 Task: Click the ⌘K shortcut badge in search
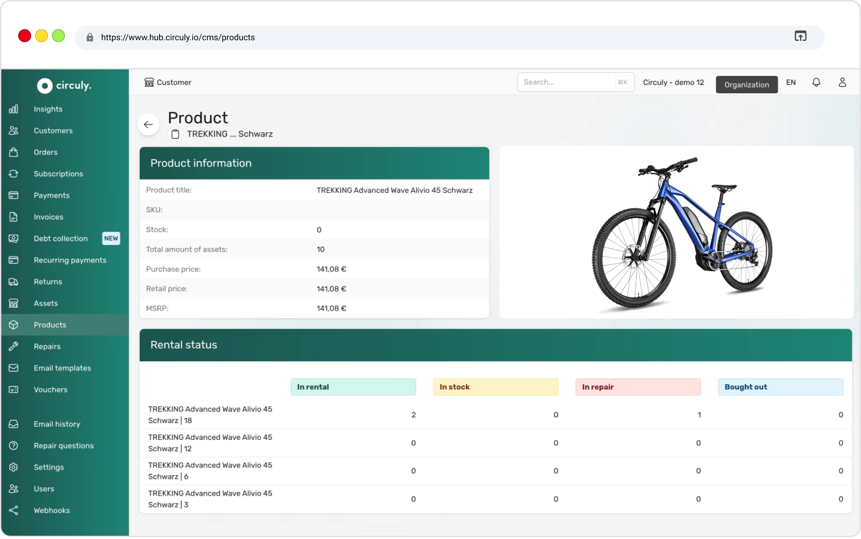tap(623, 82)
